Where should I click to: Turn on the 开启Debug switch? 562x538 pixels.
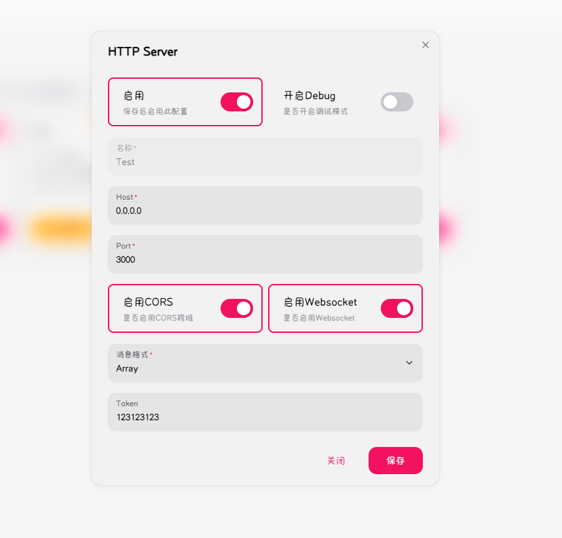pyautogui.click(x=397, y=102)
